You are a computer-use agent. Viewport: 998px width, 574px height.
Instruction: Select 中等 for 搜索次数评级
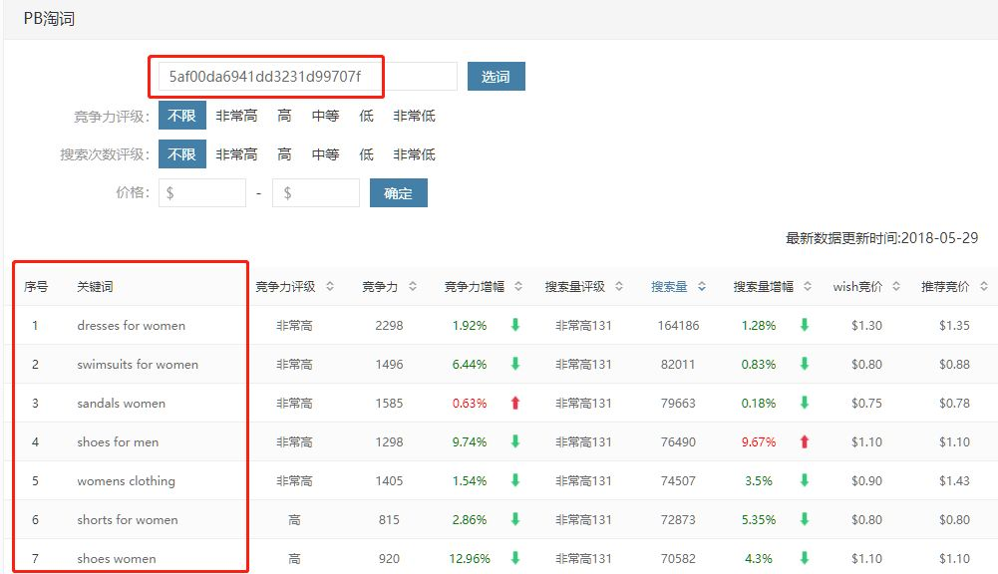tap(325, 154)
